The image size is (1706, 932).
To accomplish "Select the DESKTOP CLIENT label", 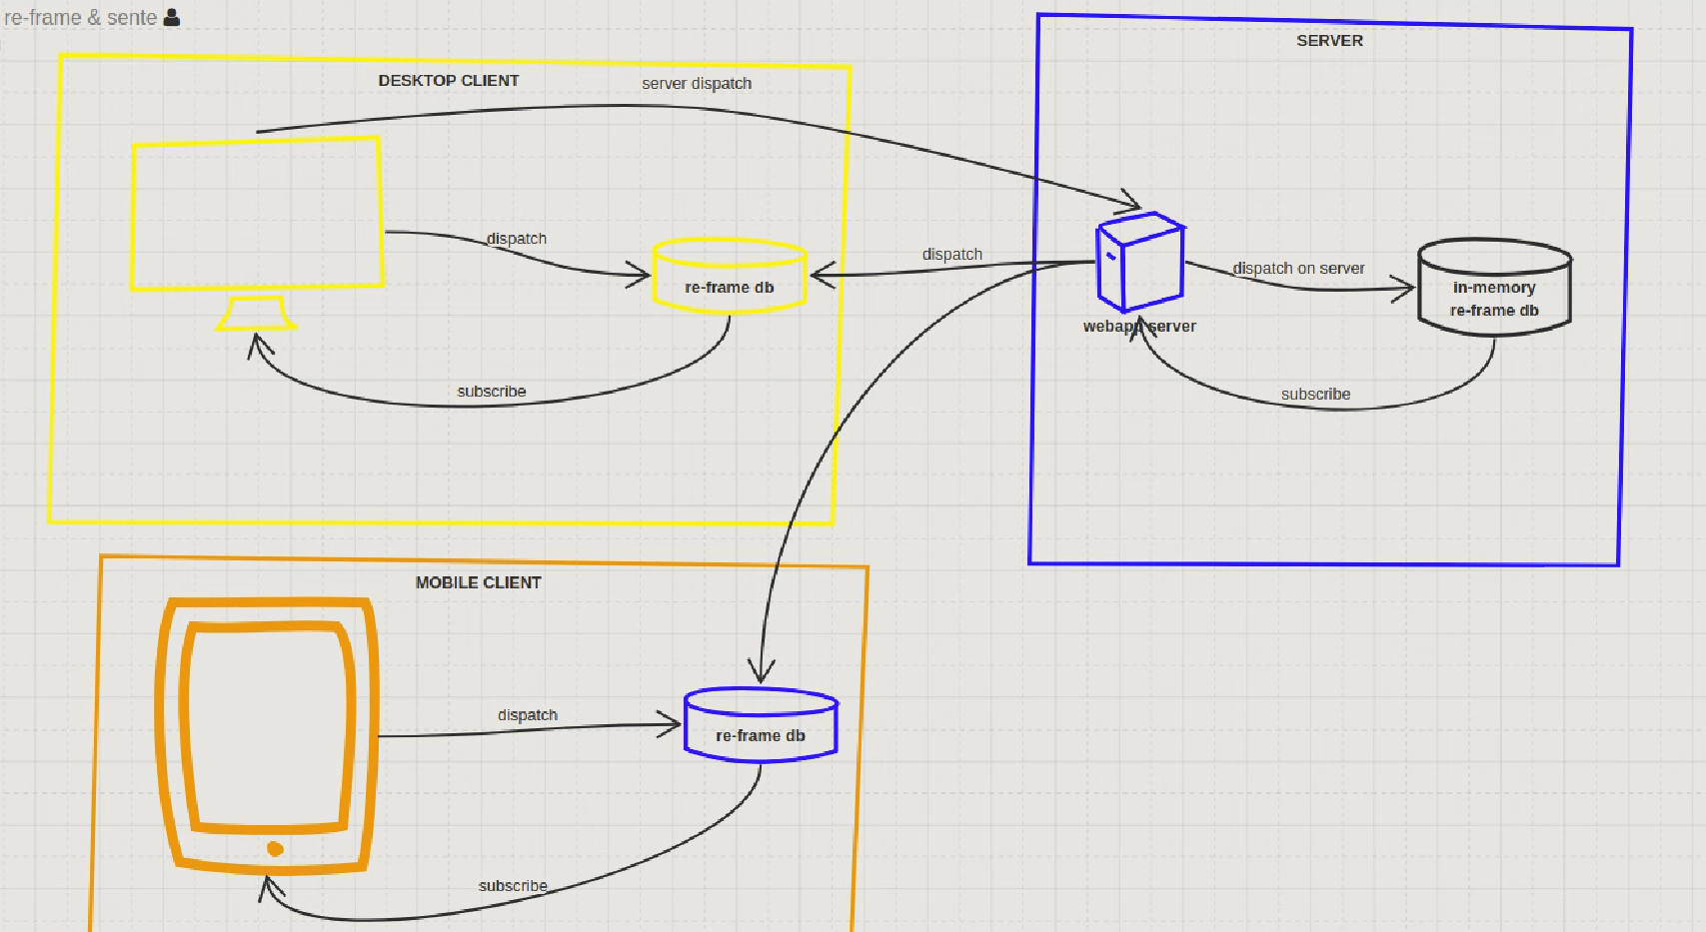I will pyautogui.click(x=449, y=81).
